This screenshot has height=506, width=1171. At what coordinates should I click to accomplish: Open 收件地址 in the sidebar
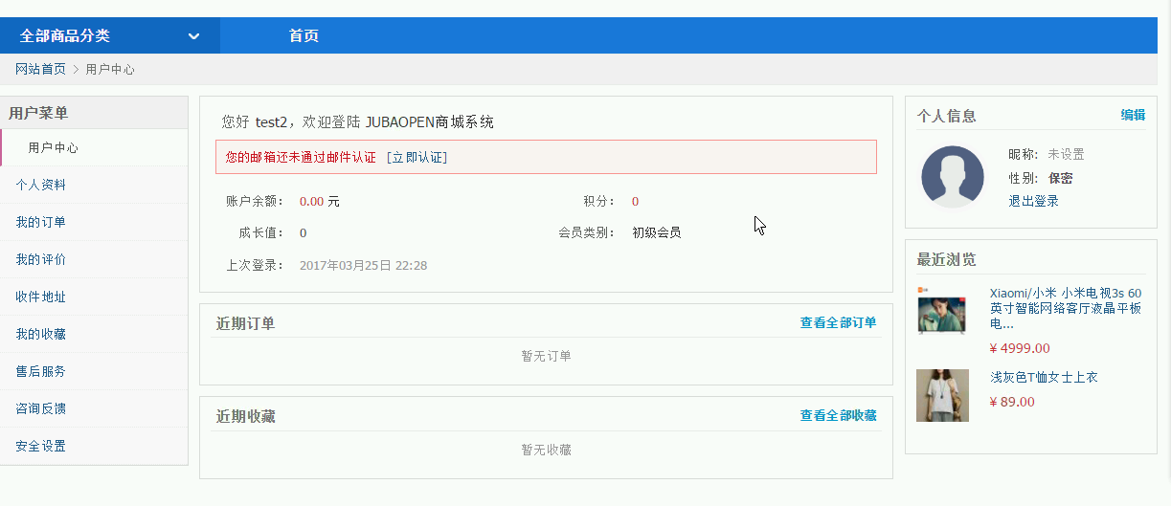click(40, 297)
